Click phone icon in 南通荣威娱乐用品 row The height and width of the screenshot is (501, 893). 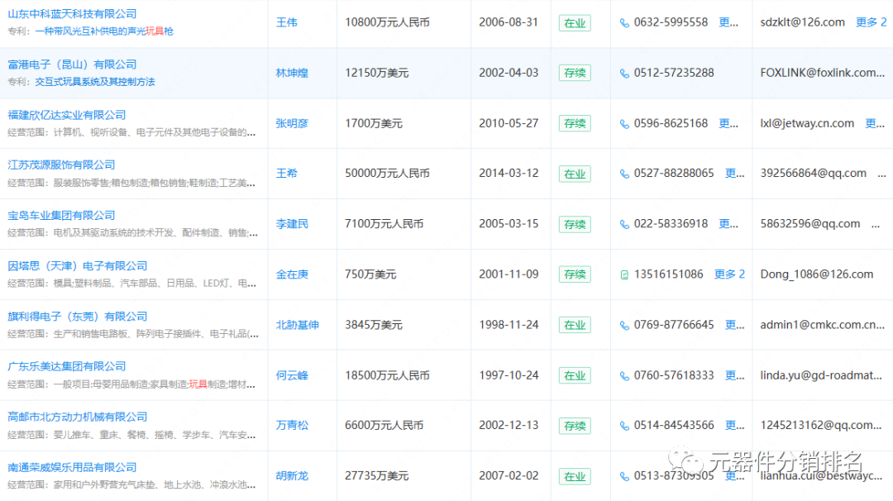624,476
